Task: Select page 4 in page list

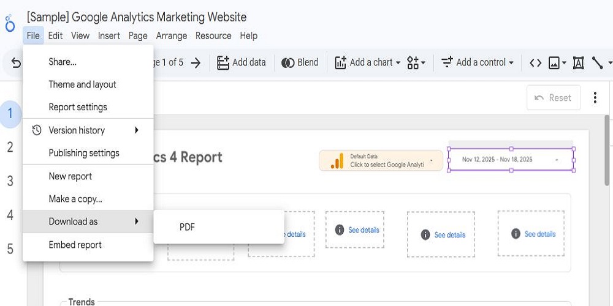Action: click(10, 215)
